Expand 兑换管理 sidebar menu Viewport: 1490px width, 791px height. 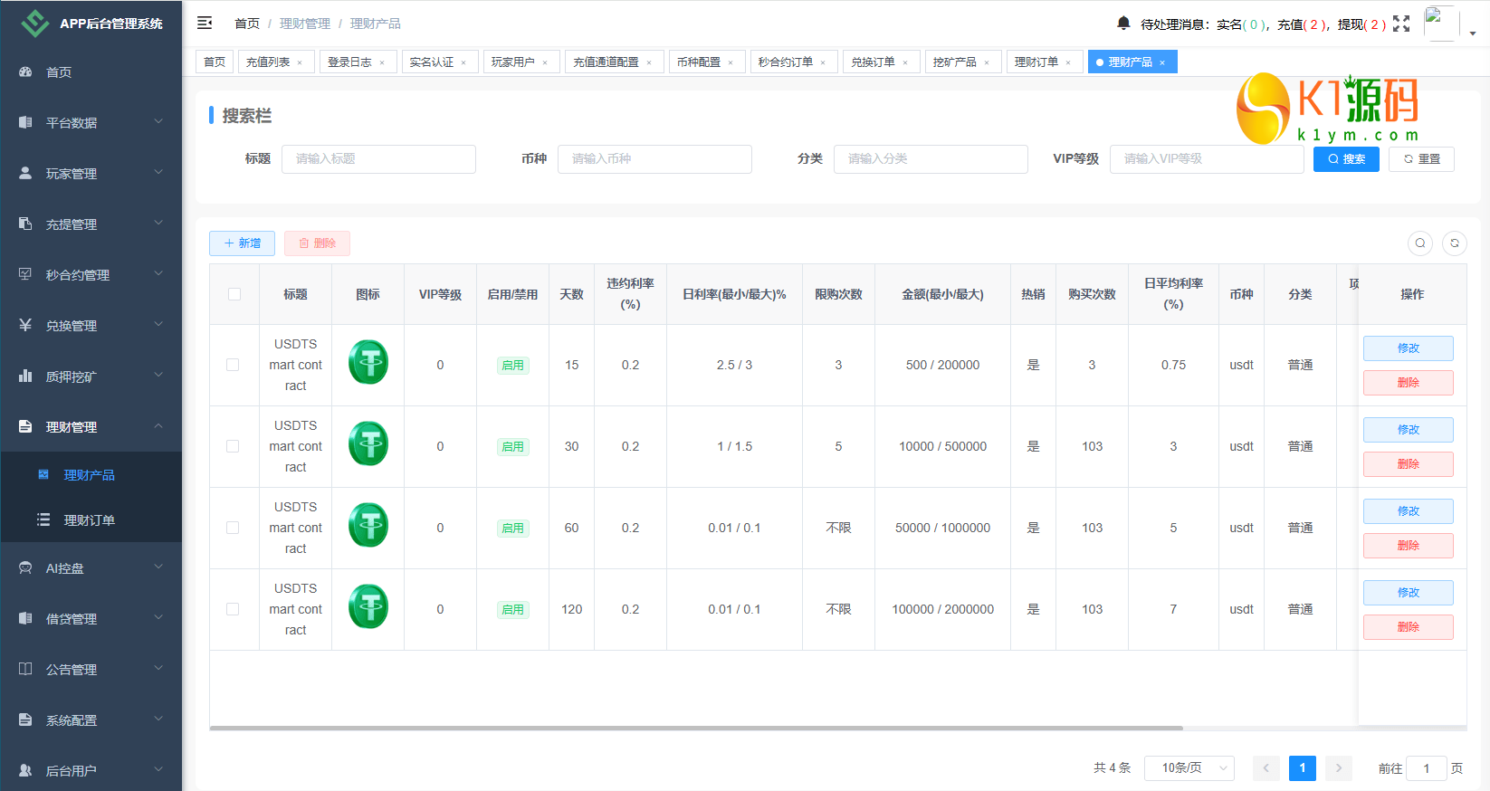pyautogui.click(x=91, y=325)
